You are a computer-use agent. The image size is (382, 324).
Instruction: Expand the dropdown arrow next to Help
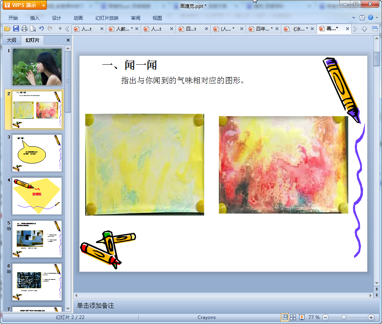[x=377, y=17]
